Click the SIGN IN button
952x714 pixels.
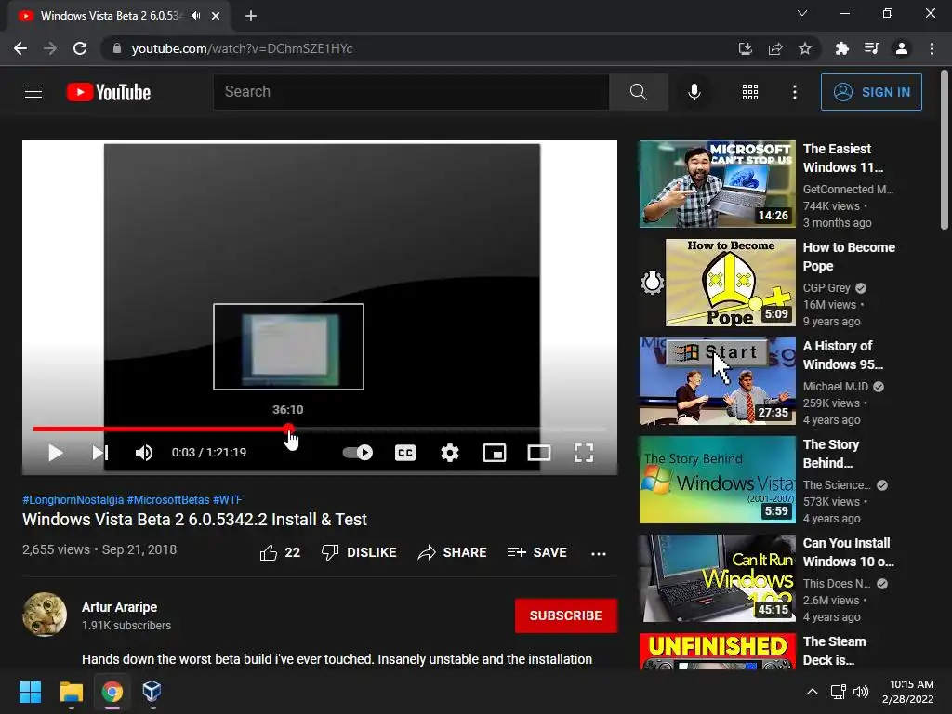871,92
